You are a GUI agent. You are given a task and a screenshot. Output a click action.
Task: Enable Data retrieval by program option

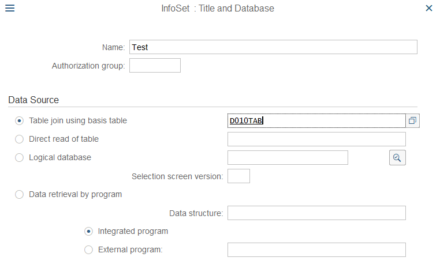tap(20, 194)
